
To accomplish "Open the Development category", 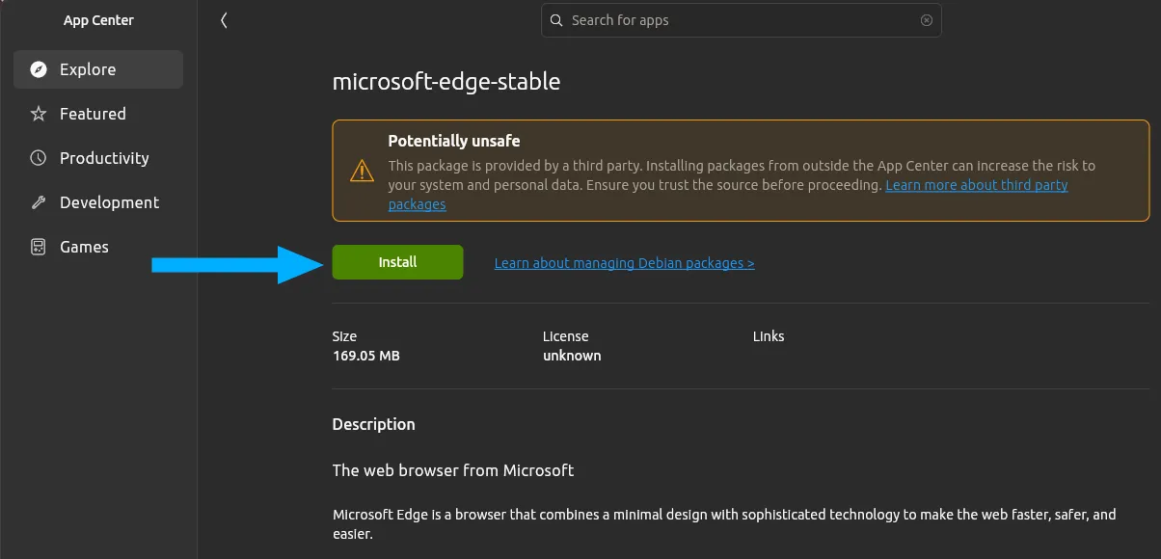I will 98,202.
